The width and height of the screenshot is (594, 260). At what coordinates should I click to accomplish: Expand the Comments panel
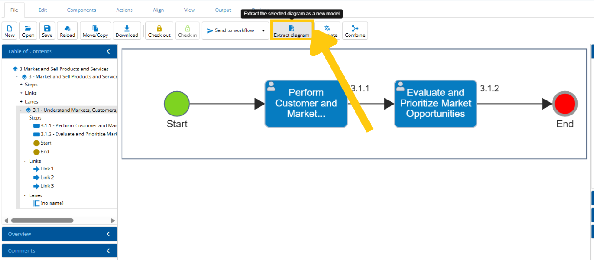point(108,251)
